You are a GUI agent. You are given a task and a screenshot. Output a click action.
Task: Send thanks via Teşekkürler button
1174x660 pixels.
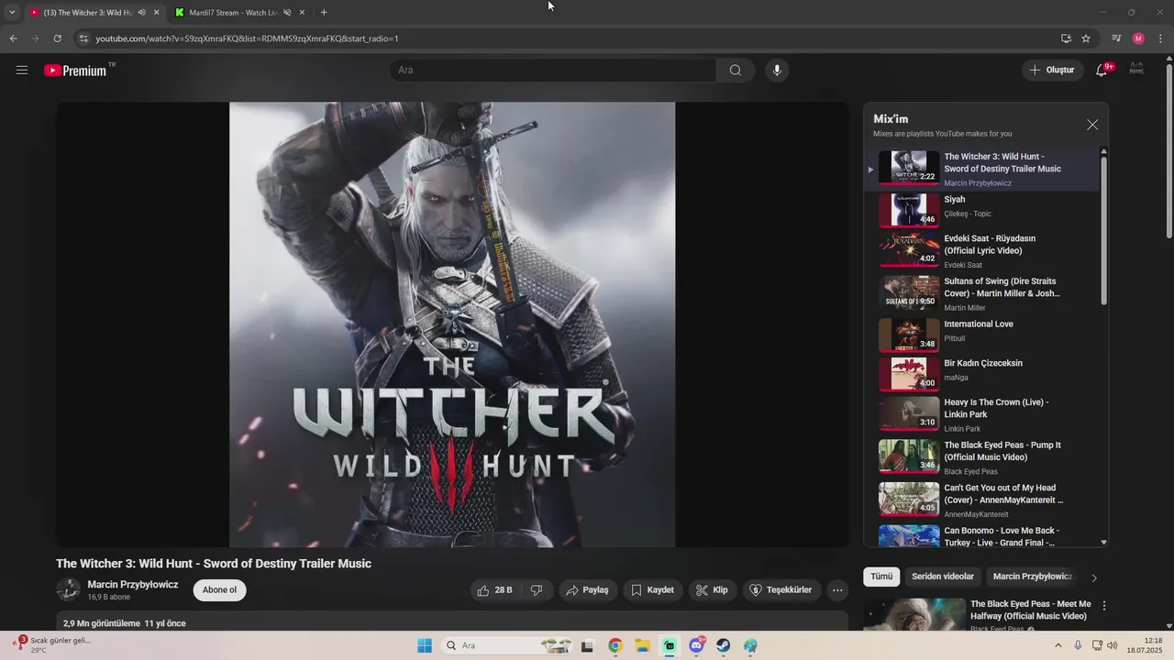click(781, 590)
